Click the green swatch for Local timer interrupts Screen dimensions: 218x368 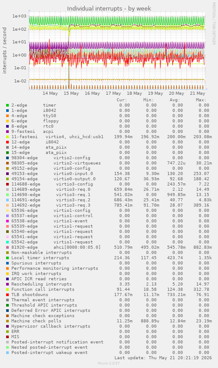click(x=7, y=258)
